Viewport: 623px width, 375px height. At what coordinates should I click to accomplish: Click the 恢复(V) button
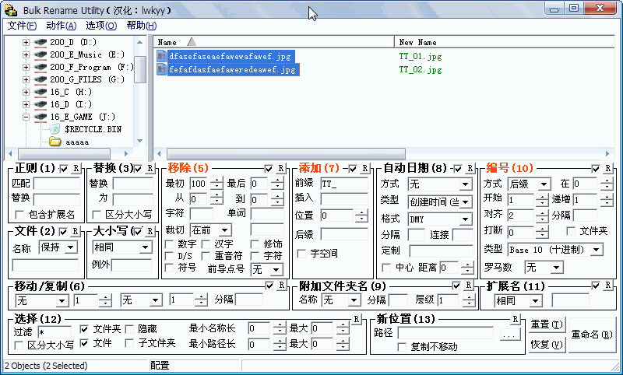pyautogui.click(x=547, y=344)
